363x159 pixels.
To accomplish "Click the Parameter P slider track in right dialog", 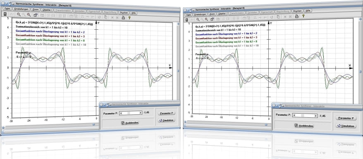I will [304, 115].
